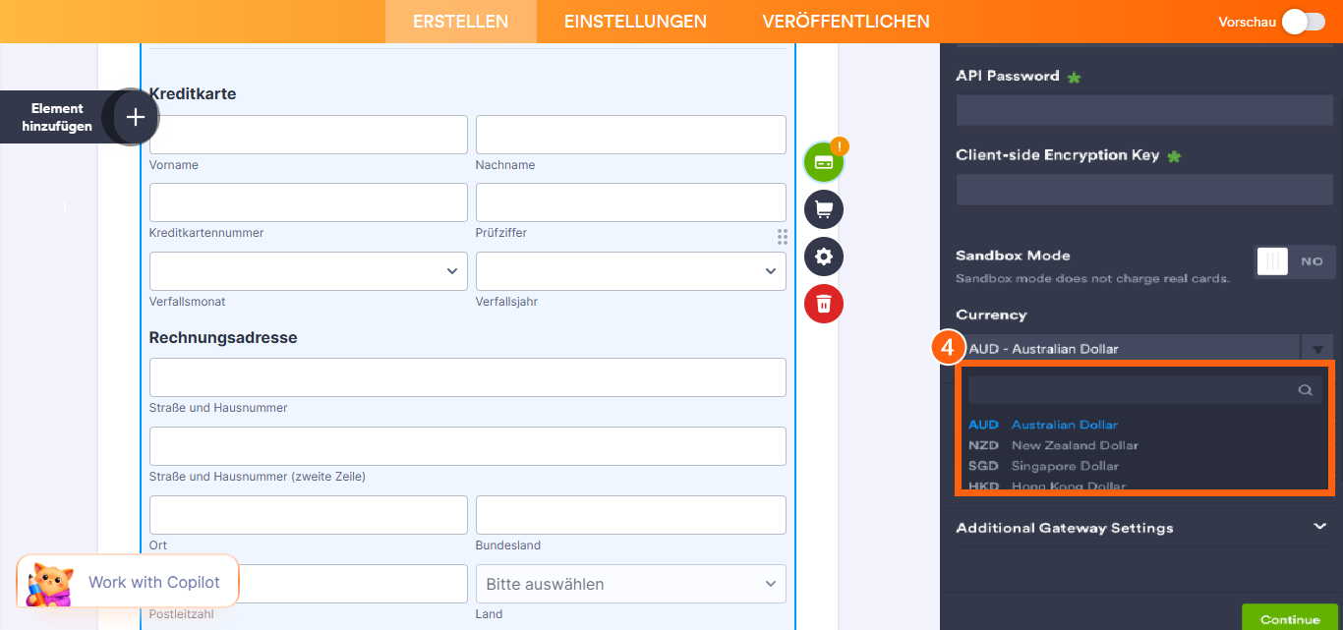Screen dimensions: 1343x630
Task: Click the drag handle dots beside Prüfziffer
Action: (782, 237)
